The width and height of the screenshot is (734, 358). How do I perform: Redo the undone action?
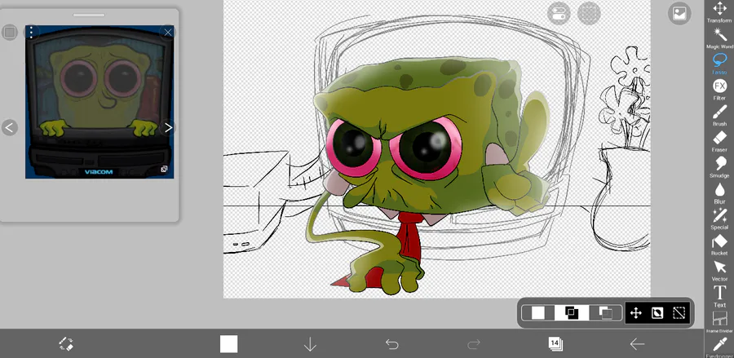coord(474,344)
